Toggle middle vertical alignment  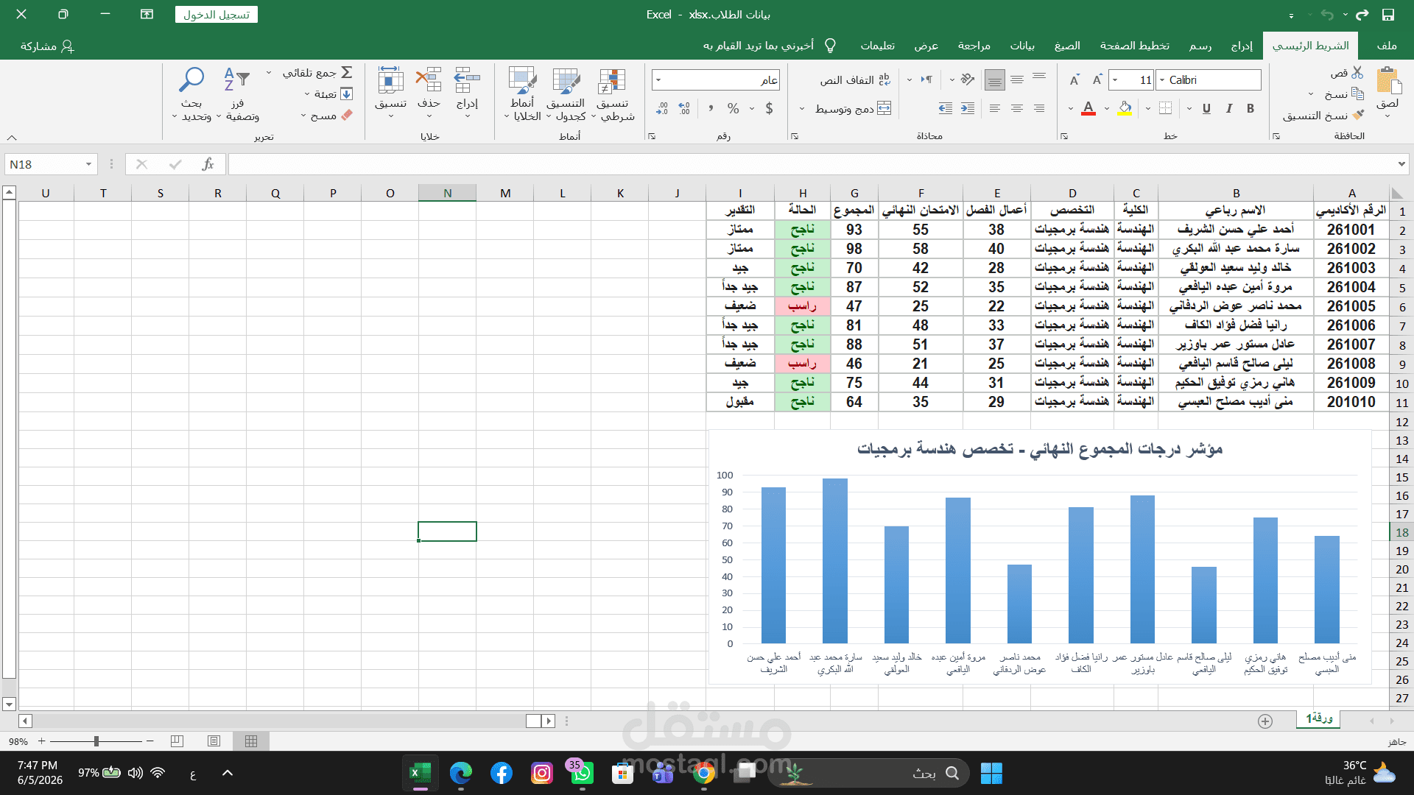[x=1016, y=79]
